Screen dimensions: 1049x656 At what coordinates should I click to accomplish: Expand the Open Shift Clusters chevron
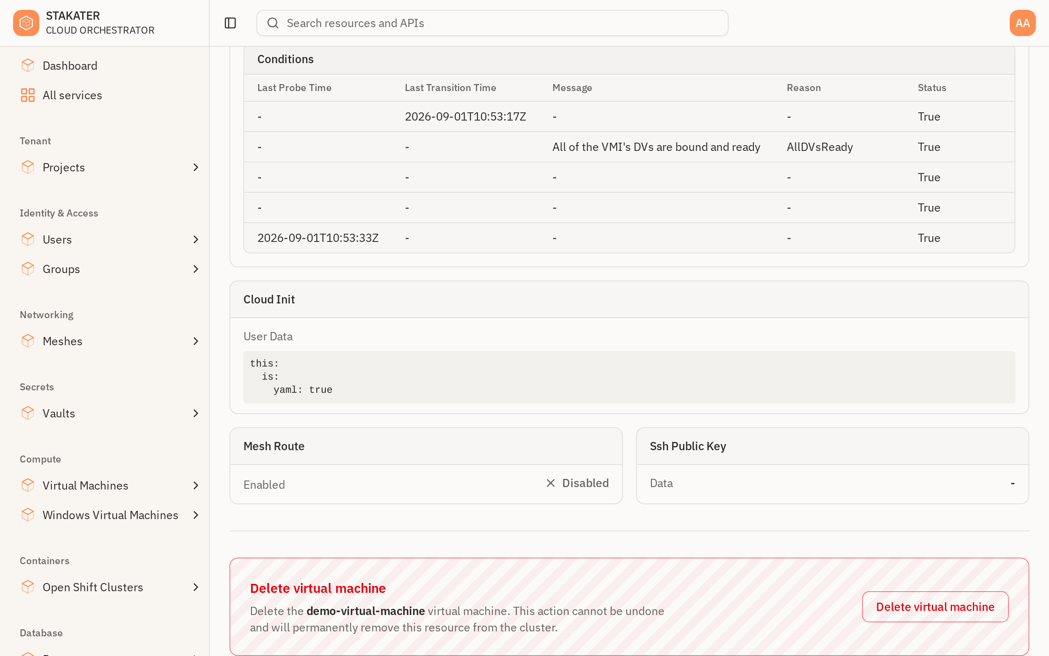[195, 587]
